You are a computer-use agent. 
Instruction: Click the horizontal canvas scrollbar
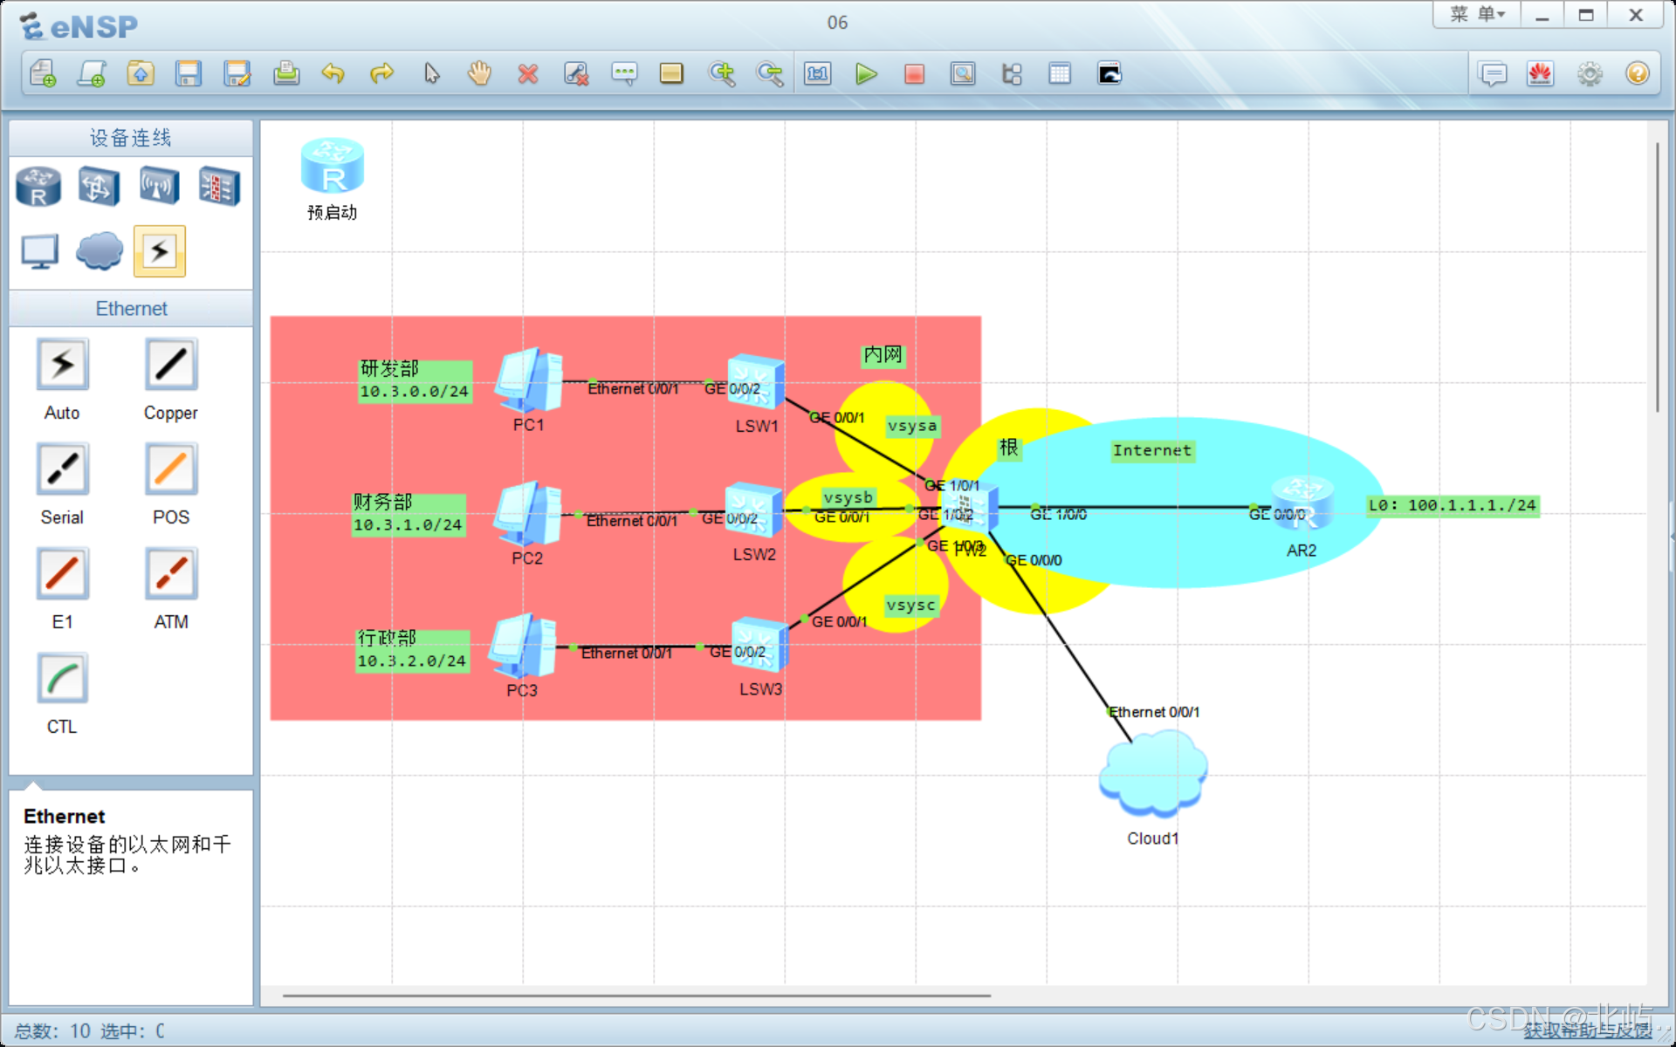[636, 995]
